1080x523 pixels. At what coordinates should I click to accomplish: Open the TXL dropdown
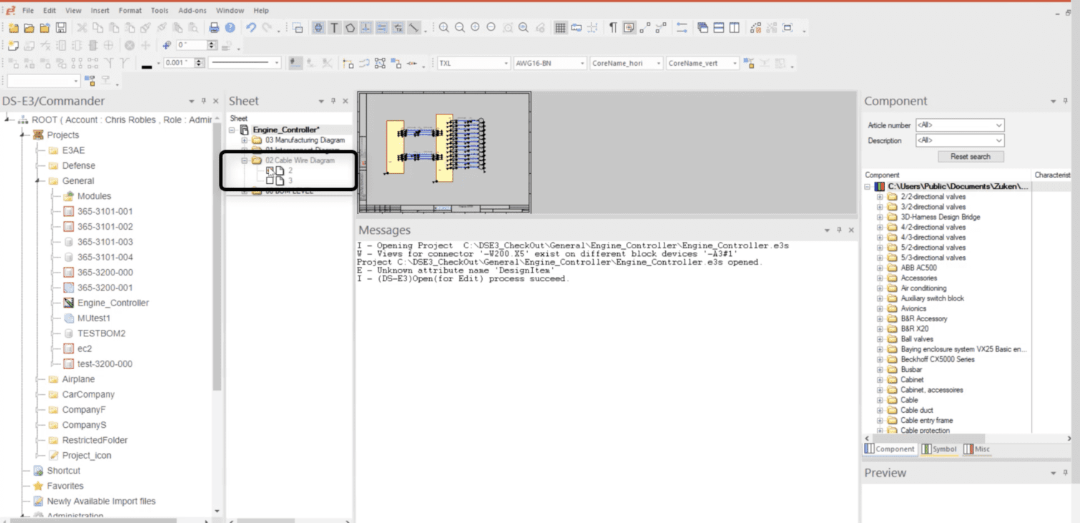(x=506, y=63)
